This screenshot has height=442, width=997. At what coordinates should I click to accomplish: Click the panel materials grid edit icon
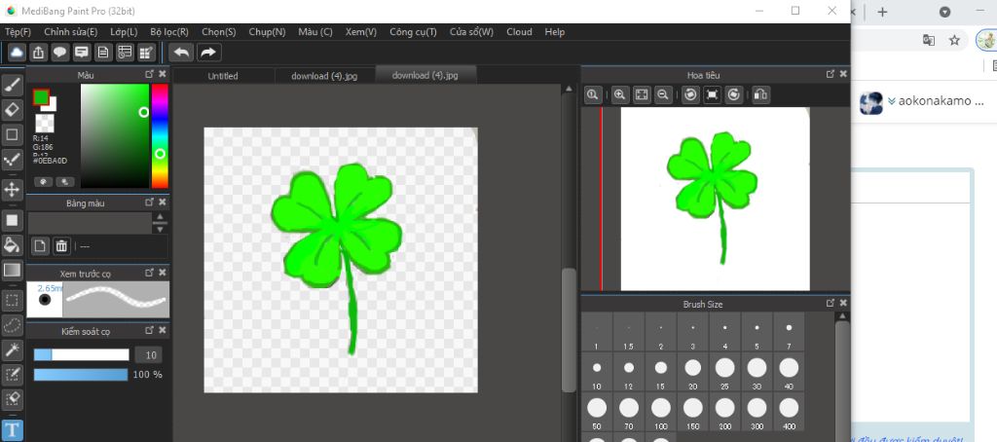pyautogui.click(x=146, y=53)
